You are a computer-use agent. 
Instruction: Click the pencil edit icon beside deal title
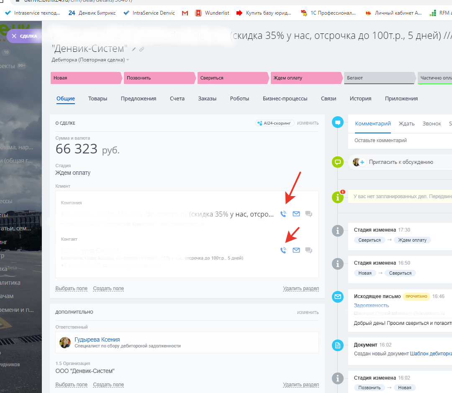(x=134, y=49)
